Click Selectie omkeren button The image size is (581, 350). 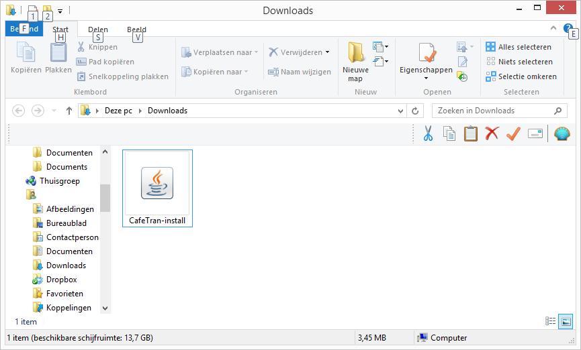coord(521,76)
